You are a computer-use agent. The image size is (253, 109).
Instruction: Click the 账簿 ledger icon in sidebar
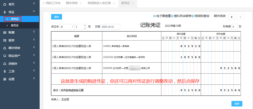(5, 32)
